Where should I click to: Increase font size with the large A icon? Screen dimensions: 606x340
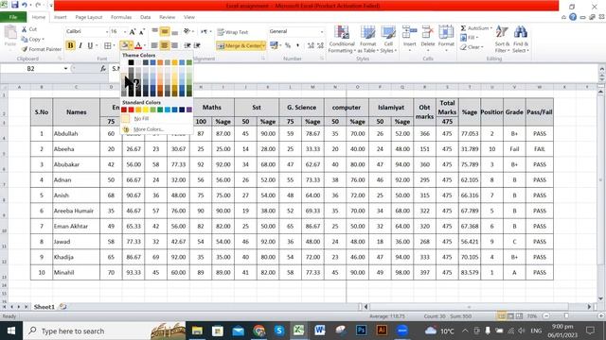coord(133,31)
